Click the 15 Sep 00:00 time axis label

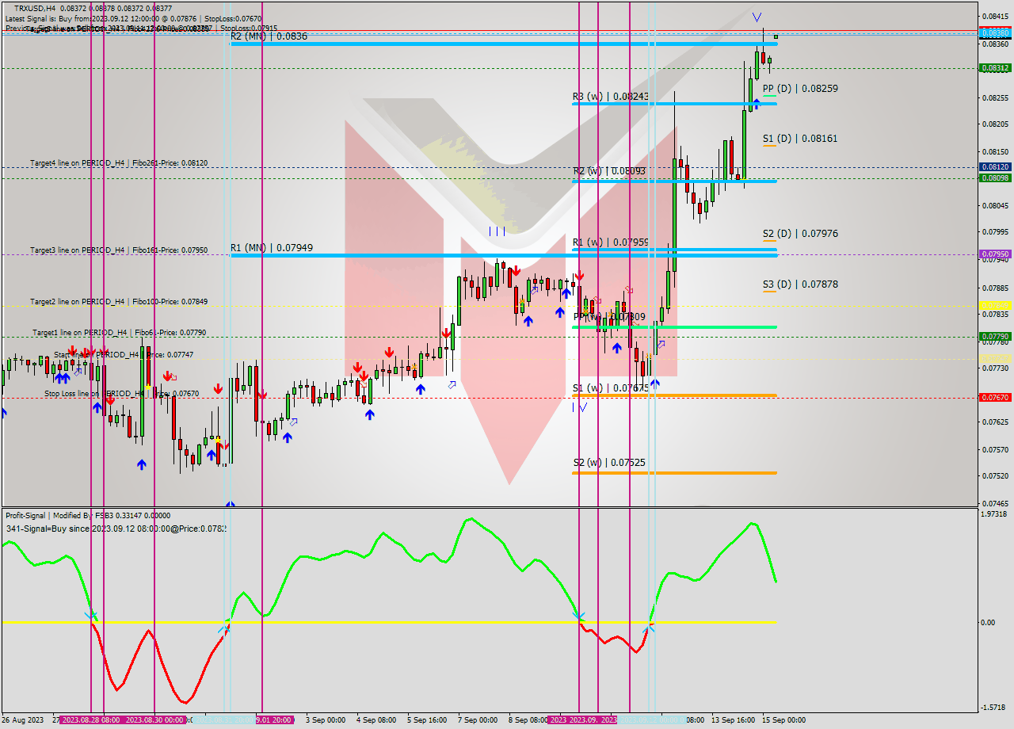(783, 720)
